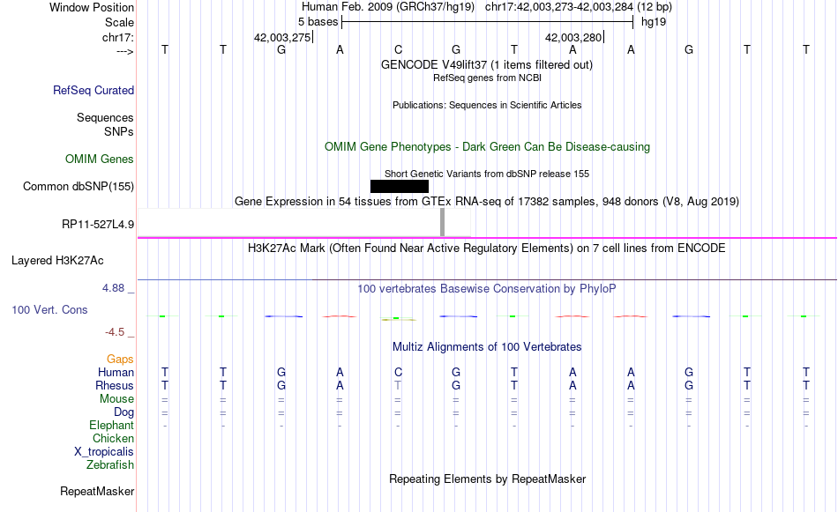Click the -4.5 PhyloP lower scale value
The image size is (838, 512).
coord(115,332)
